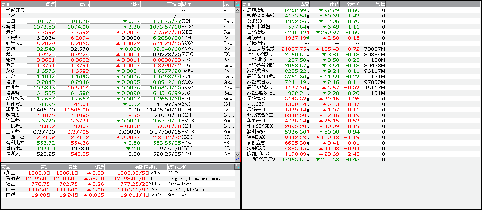The image size is (482, 210).
Task: Select the 歐元 currency row
Action: [x=118, y=65]
